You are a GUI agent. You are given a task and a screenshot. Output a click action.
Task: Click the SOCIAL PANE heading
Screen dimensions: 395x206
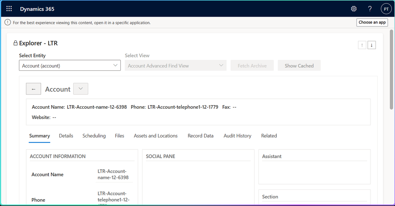pos(160,156)
